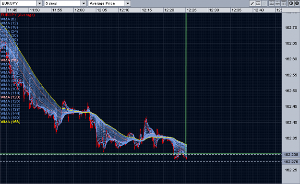
Task: Click the 162.70 price axis label
Action: 291,28
